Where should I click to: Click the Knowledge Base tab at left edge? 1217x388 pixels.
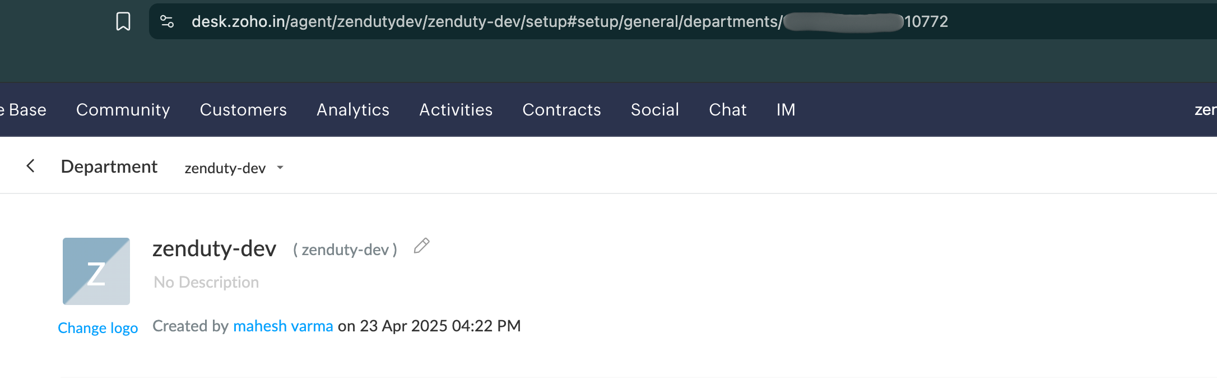coord(24,110)
